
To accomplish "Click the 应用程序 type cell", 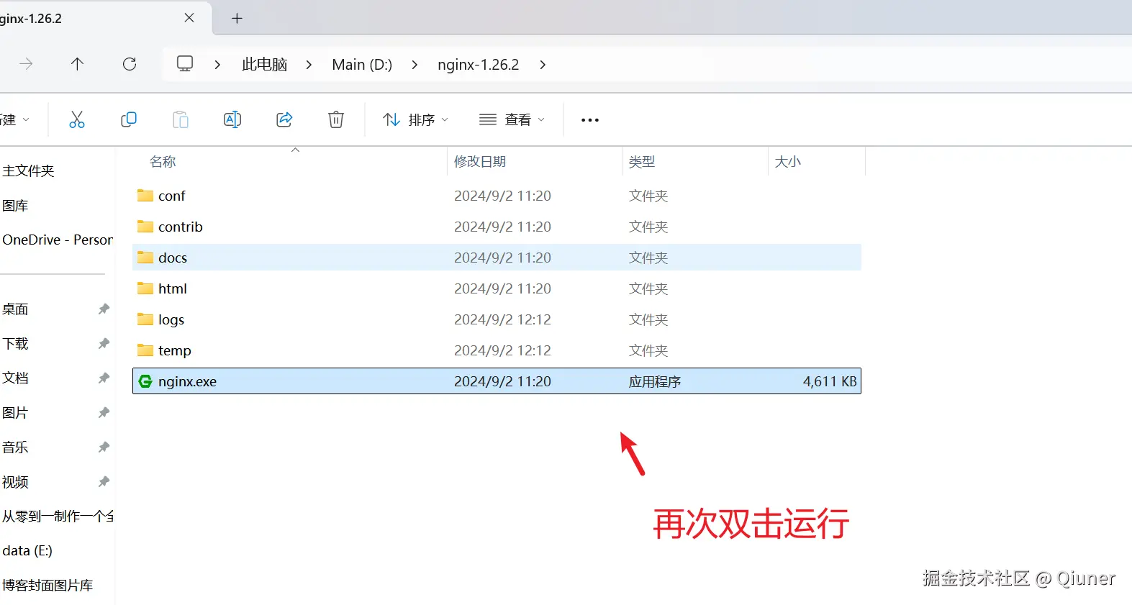I will (x=655, y=381).
